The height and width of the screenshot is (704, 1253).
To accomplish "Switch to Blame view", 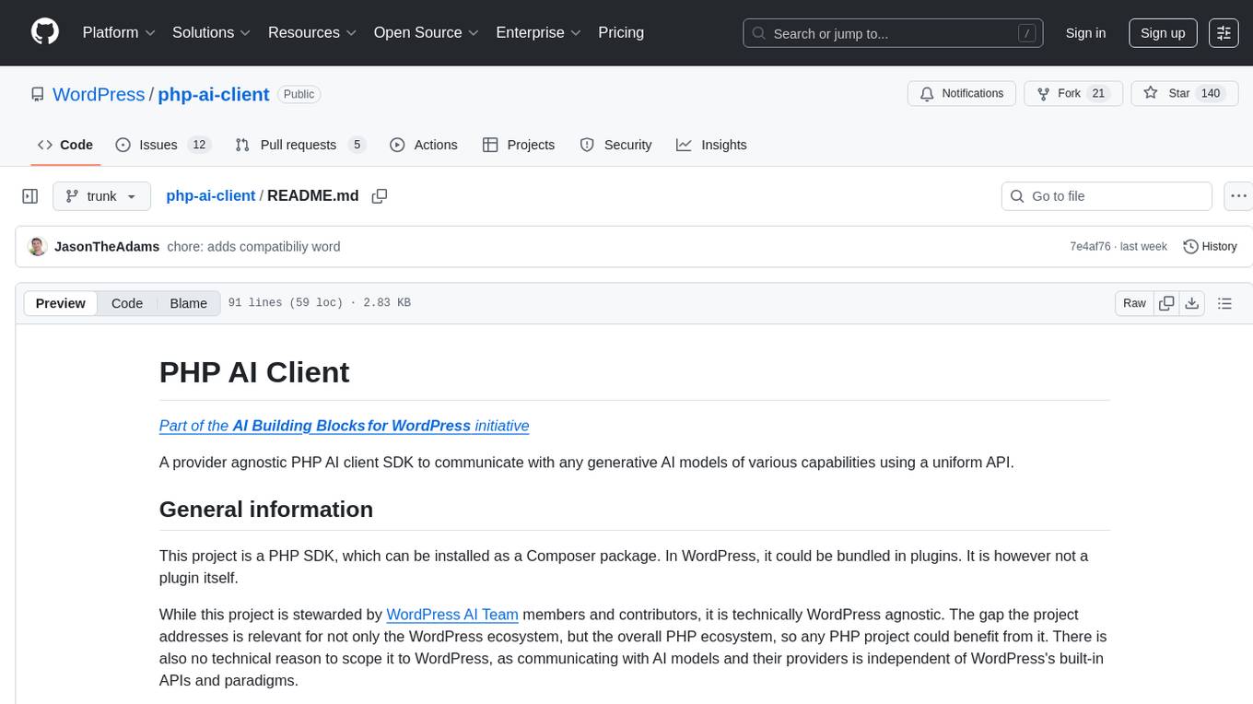I will click(x=188, y=303).
